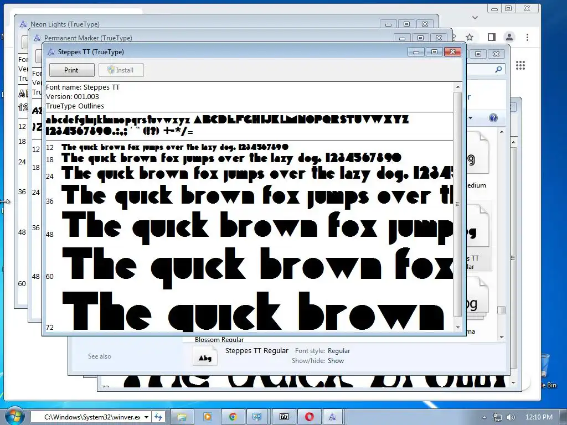
Task: Click scroll-up arrow in Steppes TT preview
Action: pyautogui.click(x=458, y=87)
